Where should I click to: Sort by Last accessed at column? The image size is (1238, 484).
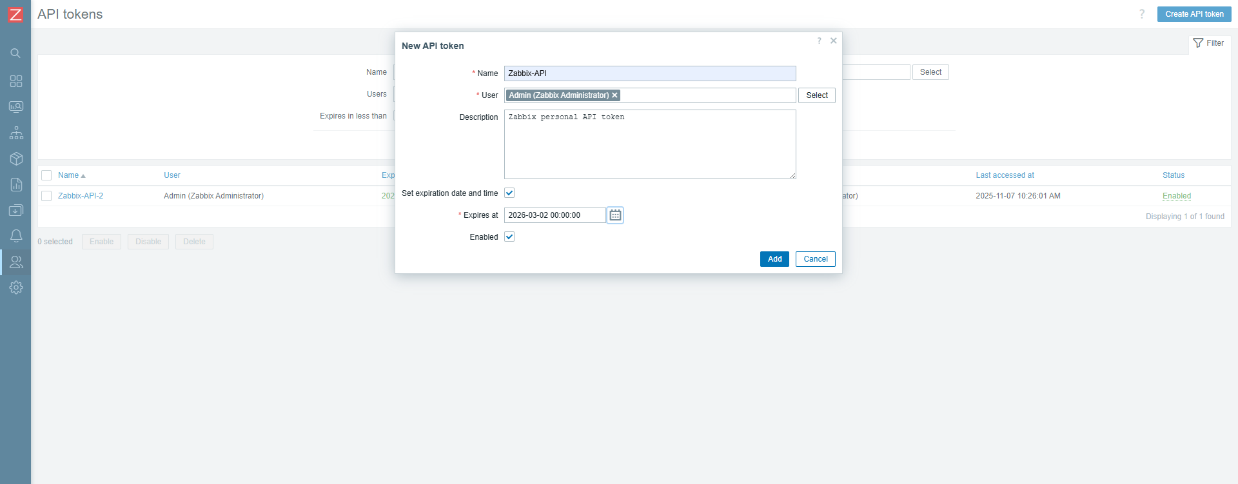(x=1005, y=175)
